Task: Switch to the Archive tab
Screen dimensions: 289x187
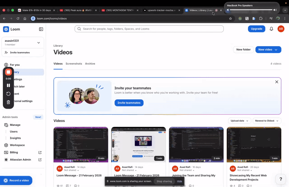Action: point(90,64)
